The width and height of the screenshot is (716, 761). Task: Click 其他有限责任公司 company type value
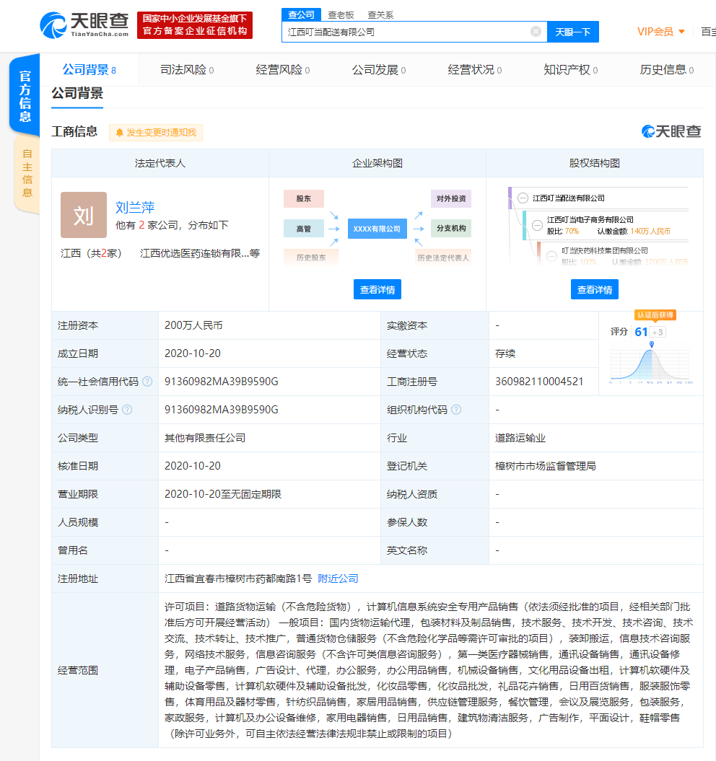coord(205,438)
